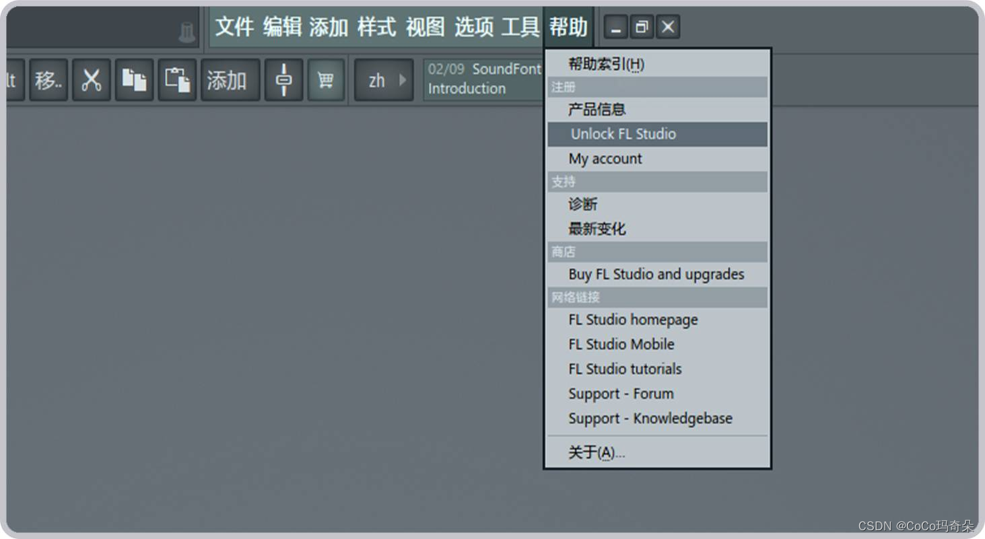Open the 添加 menu in menu bar
Viewport: 985px width, 539px height.
(329, 27)
